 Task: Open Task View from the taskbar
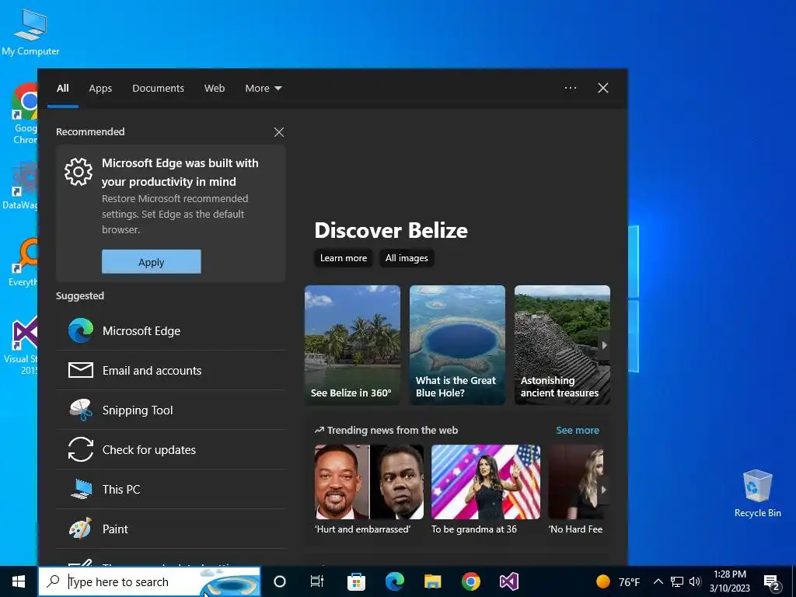coord(317,581)
